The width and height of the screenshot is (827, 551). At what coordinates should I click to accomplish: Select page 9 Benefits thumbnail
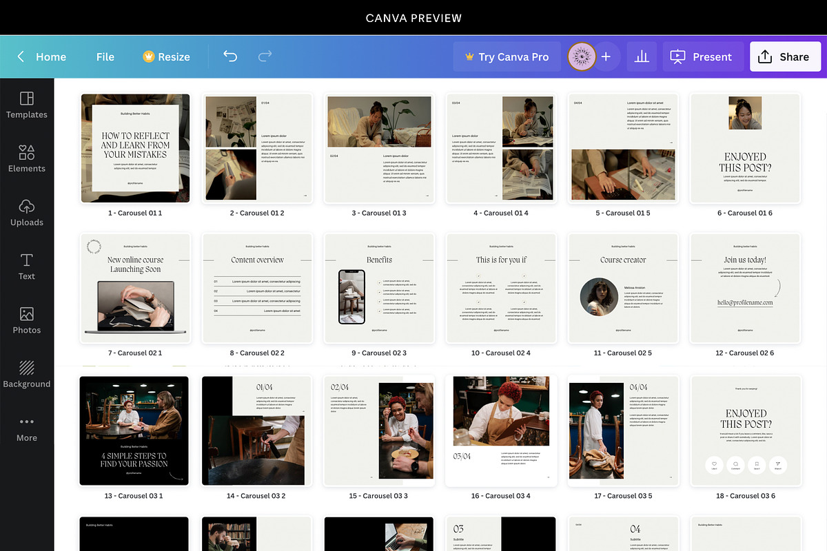click(x=379, y=288)
